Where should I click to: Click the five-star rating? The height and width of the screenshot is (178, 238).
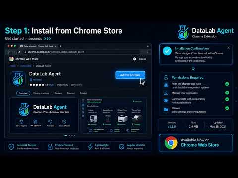point(37,85)
